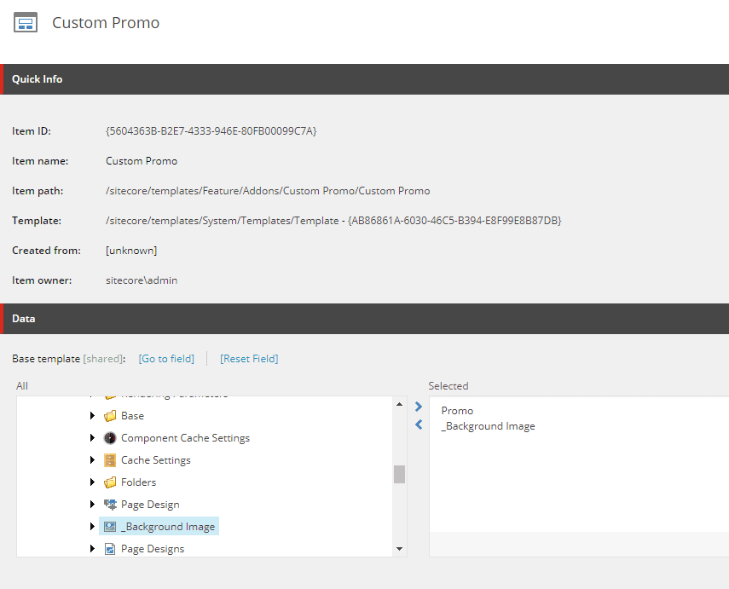Image resolution: width=729 pixels, height=589 pixels.
Task: Move selected template right with the arrow
Action: click(x=418, y=407)
